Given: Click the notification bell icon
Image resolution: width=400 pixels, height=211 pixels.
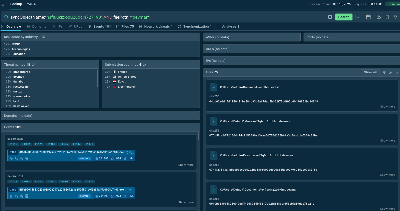Looking at the screenshot, I should pyautogui.click(x=395, y=17).
